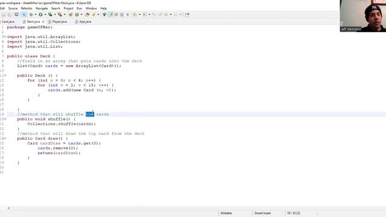The width and height of the screenshot is (386, 217).
Task: Go to Next Annotation
Action: tap(134, 14)
